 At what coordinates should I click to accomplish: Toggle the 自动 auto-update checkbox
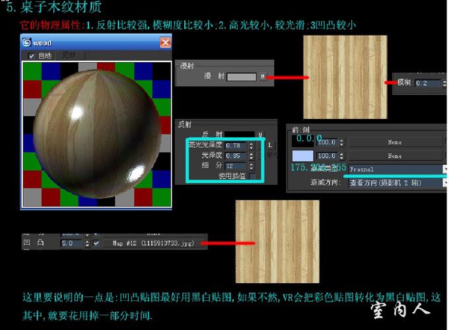(32, 56)
